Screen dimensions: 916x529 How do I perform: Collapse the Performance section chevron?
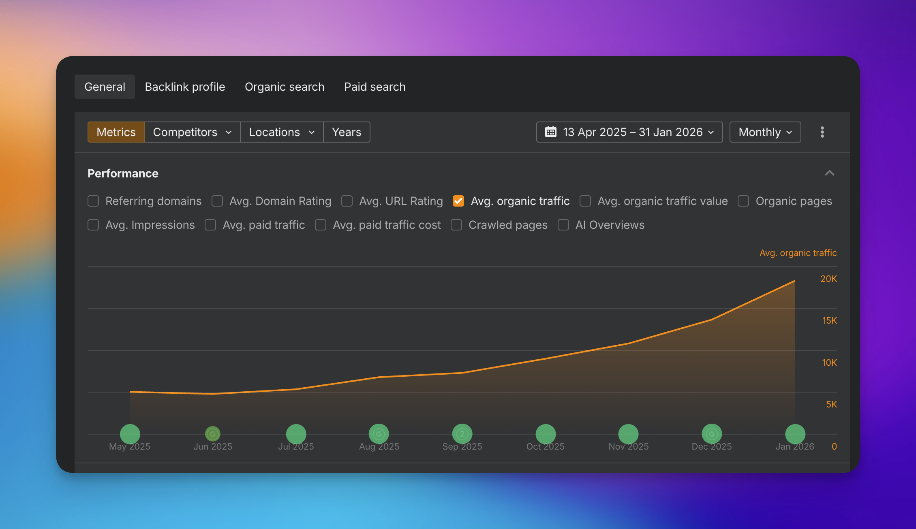(829, 173)
